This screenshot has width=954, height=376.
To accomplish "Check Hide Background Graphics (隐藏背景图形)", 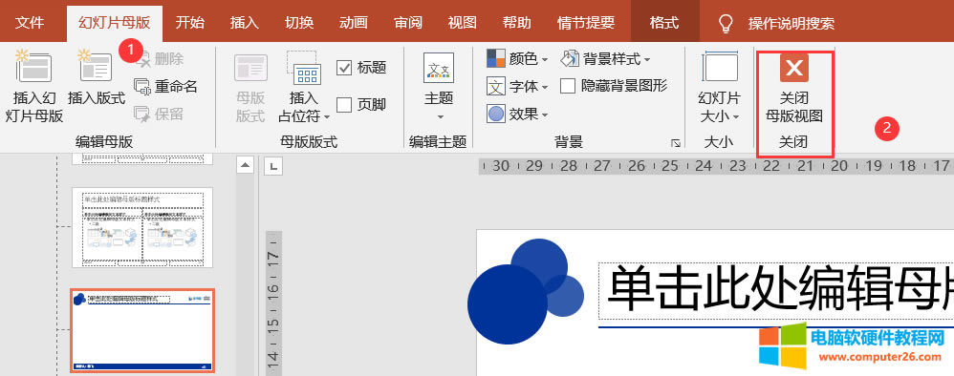I will point(568,86).
